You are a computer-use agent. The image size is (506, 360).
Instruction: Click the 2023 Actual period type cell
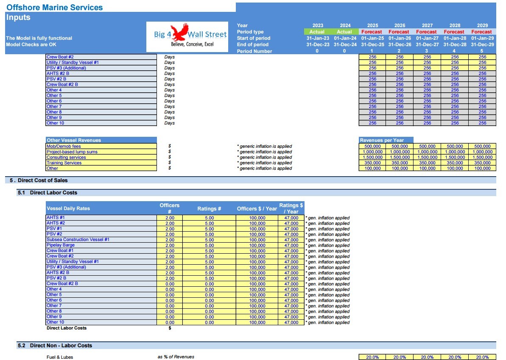[x=317, y=32]
